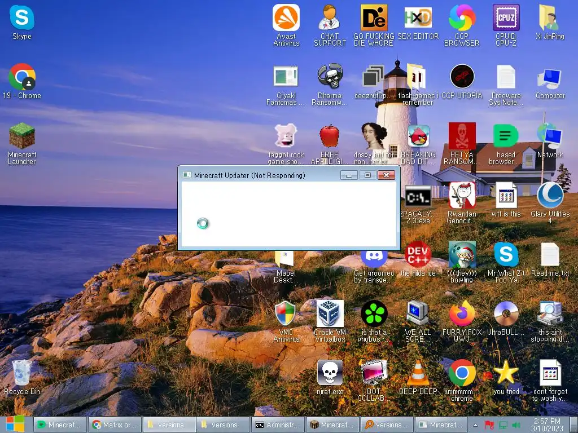Open DEV C++ the hilda ide icon

coord(418,258)
